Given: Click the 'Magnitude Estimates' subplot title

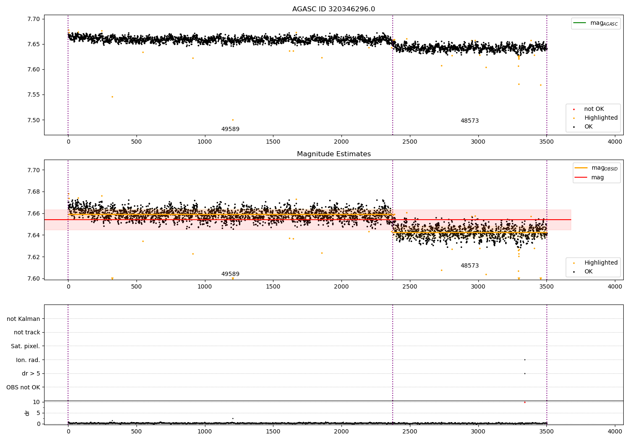Looking at the screenshot, I should (333, 154).
